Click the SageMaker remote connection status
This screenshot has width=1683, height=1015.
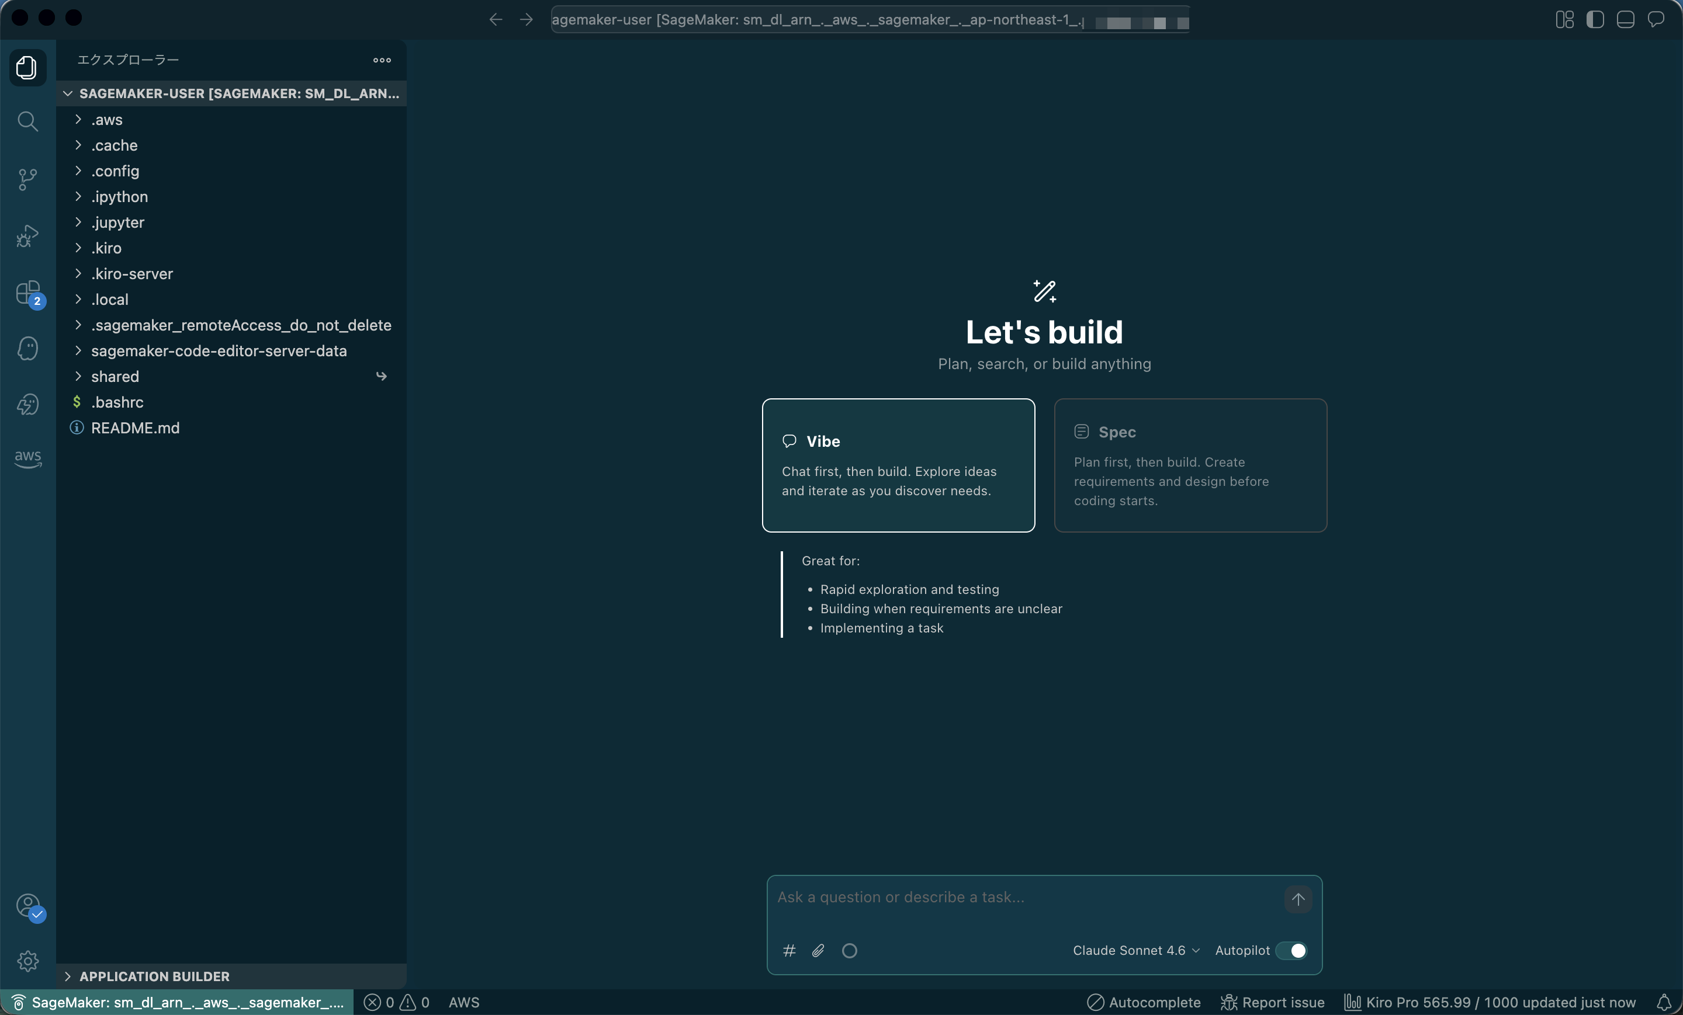(177, 1002)
